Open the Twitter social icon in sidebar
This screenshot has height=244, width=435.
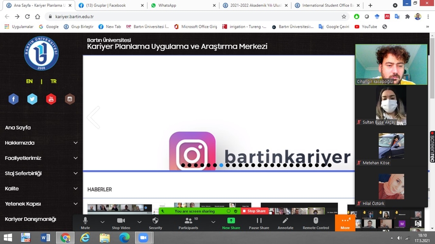click(32, 99)
